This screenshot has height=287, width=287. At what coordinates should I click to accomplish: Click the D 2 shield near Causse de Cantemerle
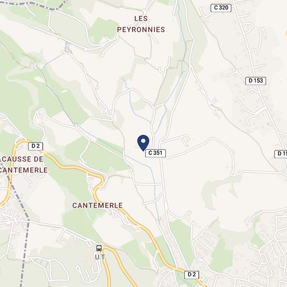click(35, 146)
